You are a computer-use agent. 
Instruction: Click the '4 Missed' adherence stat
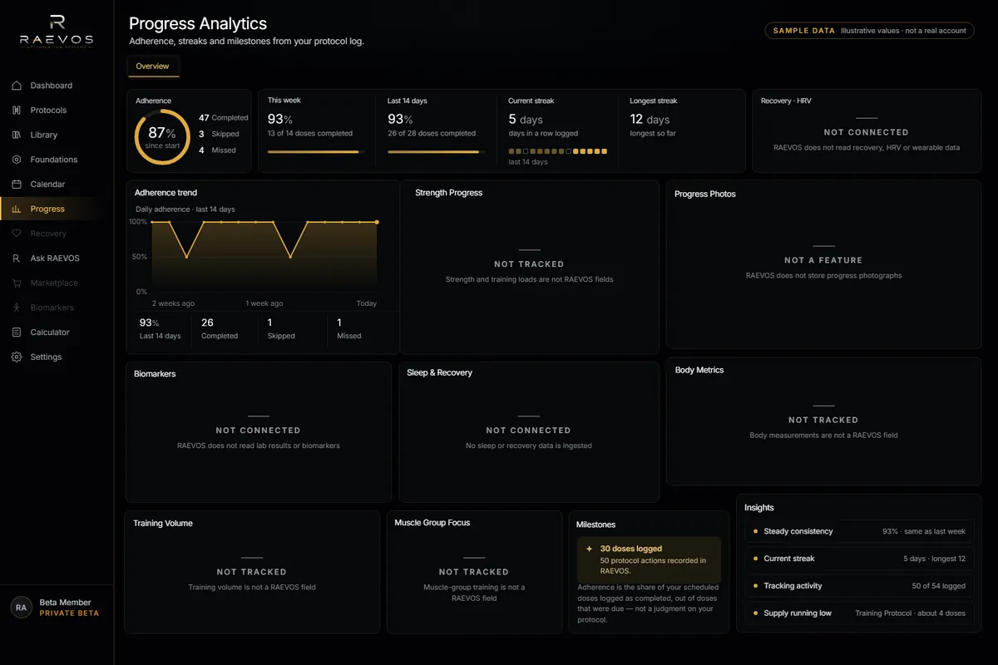(217, 150)
